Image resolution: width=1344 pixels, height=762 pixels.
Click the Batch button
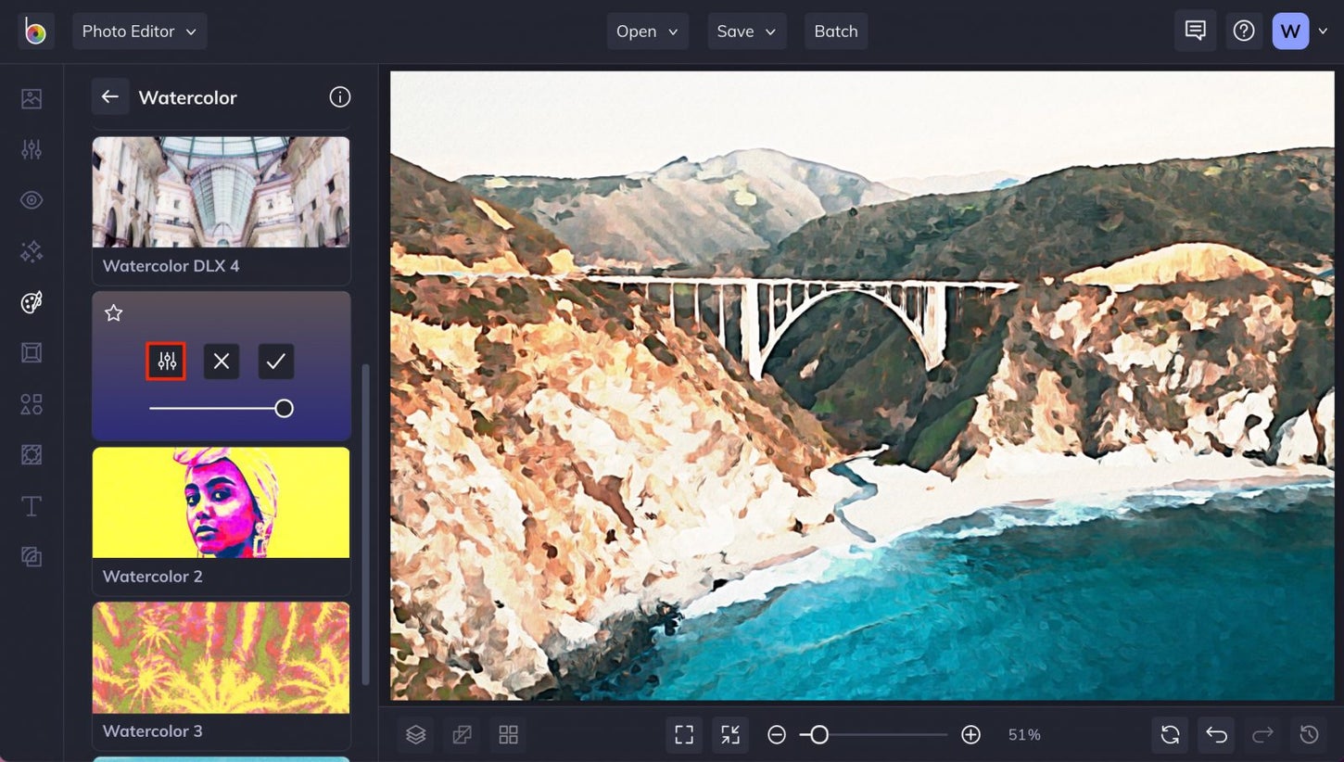point(836,32)
